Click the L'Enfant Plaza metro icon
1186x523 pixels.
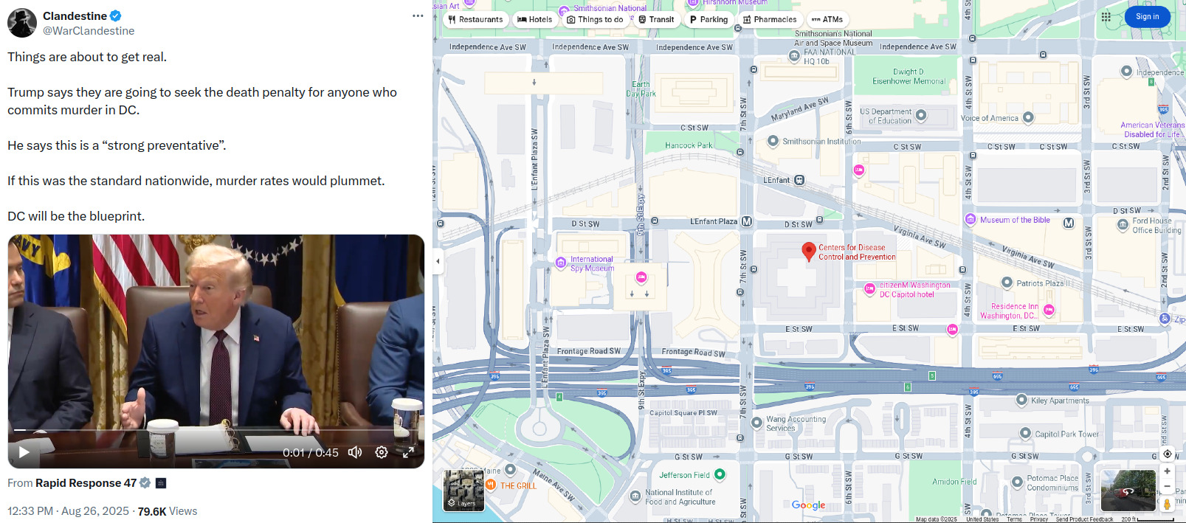747,221
